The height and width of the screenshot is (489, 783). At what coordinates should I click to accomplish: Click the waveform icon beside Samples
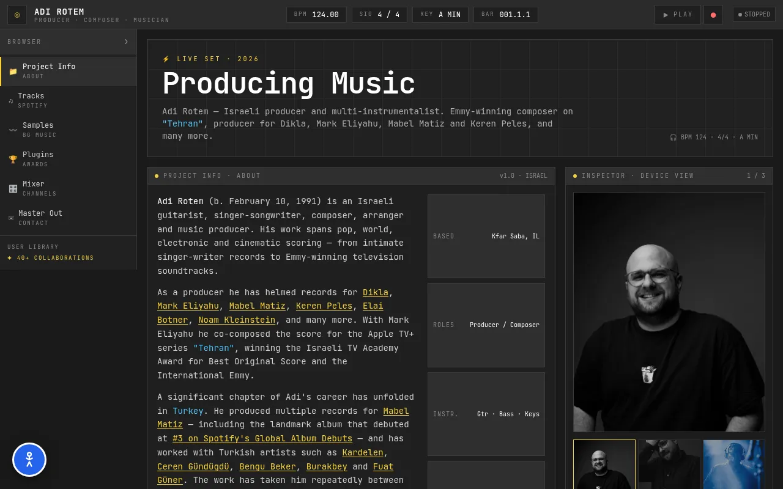click(13, 130)
